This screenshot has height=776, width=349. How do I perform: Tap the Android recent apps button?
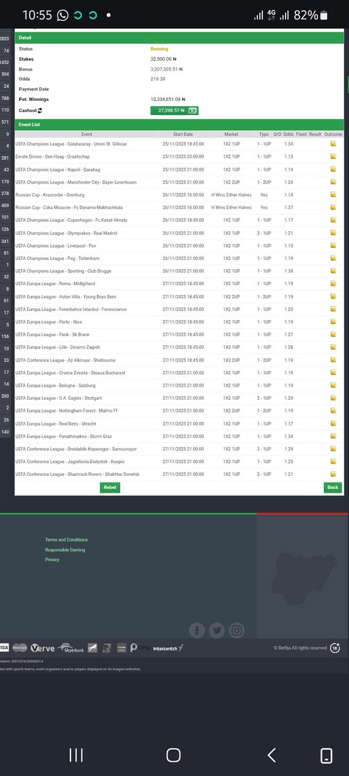[76, 755]
